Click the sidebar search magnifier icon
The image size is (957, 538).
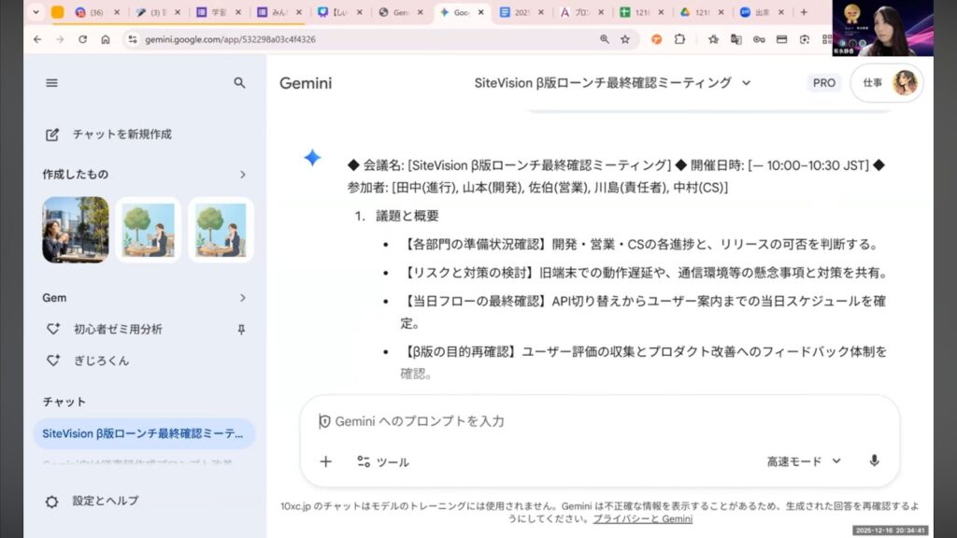[239, 83]
